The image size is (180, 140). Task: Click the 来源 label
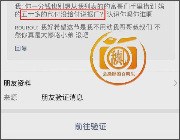[x=10, y=97]
